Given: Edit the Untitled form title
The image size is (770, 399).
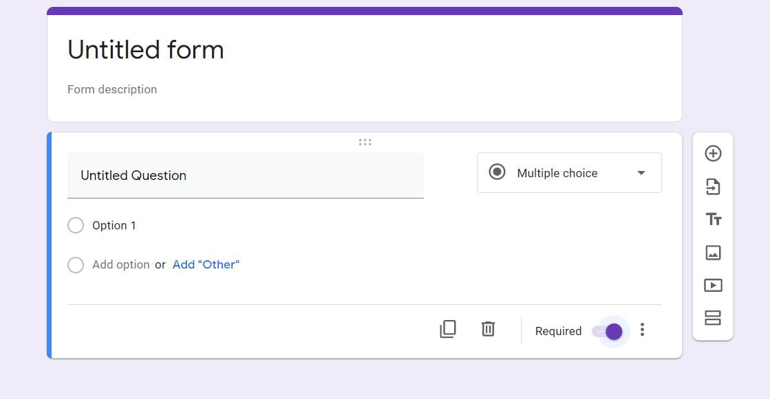Looking at the screenshot, I should [x=145, y=49].
